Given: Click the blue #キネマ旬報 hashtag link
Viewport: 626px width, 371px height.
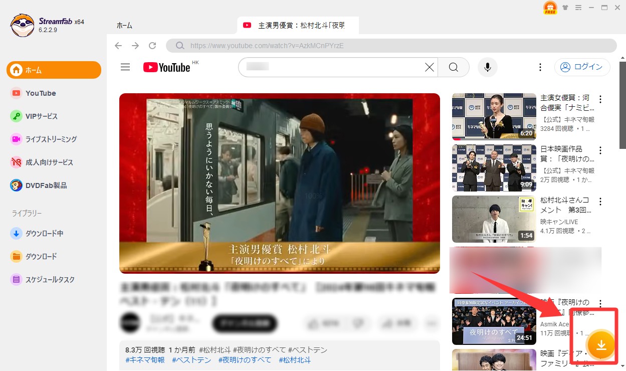Looking at the screenshot, I should 145,360.
